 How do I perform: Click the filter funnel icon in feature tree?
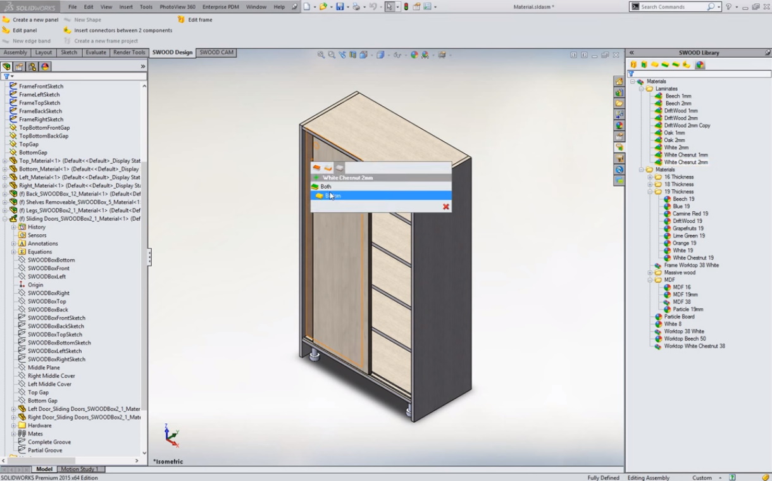7,76
